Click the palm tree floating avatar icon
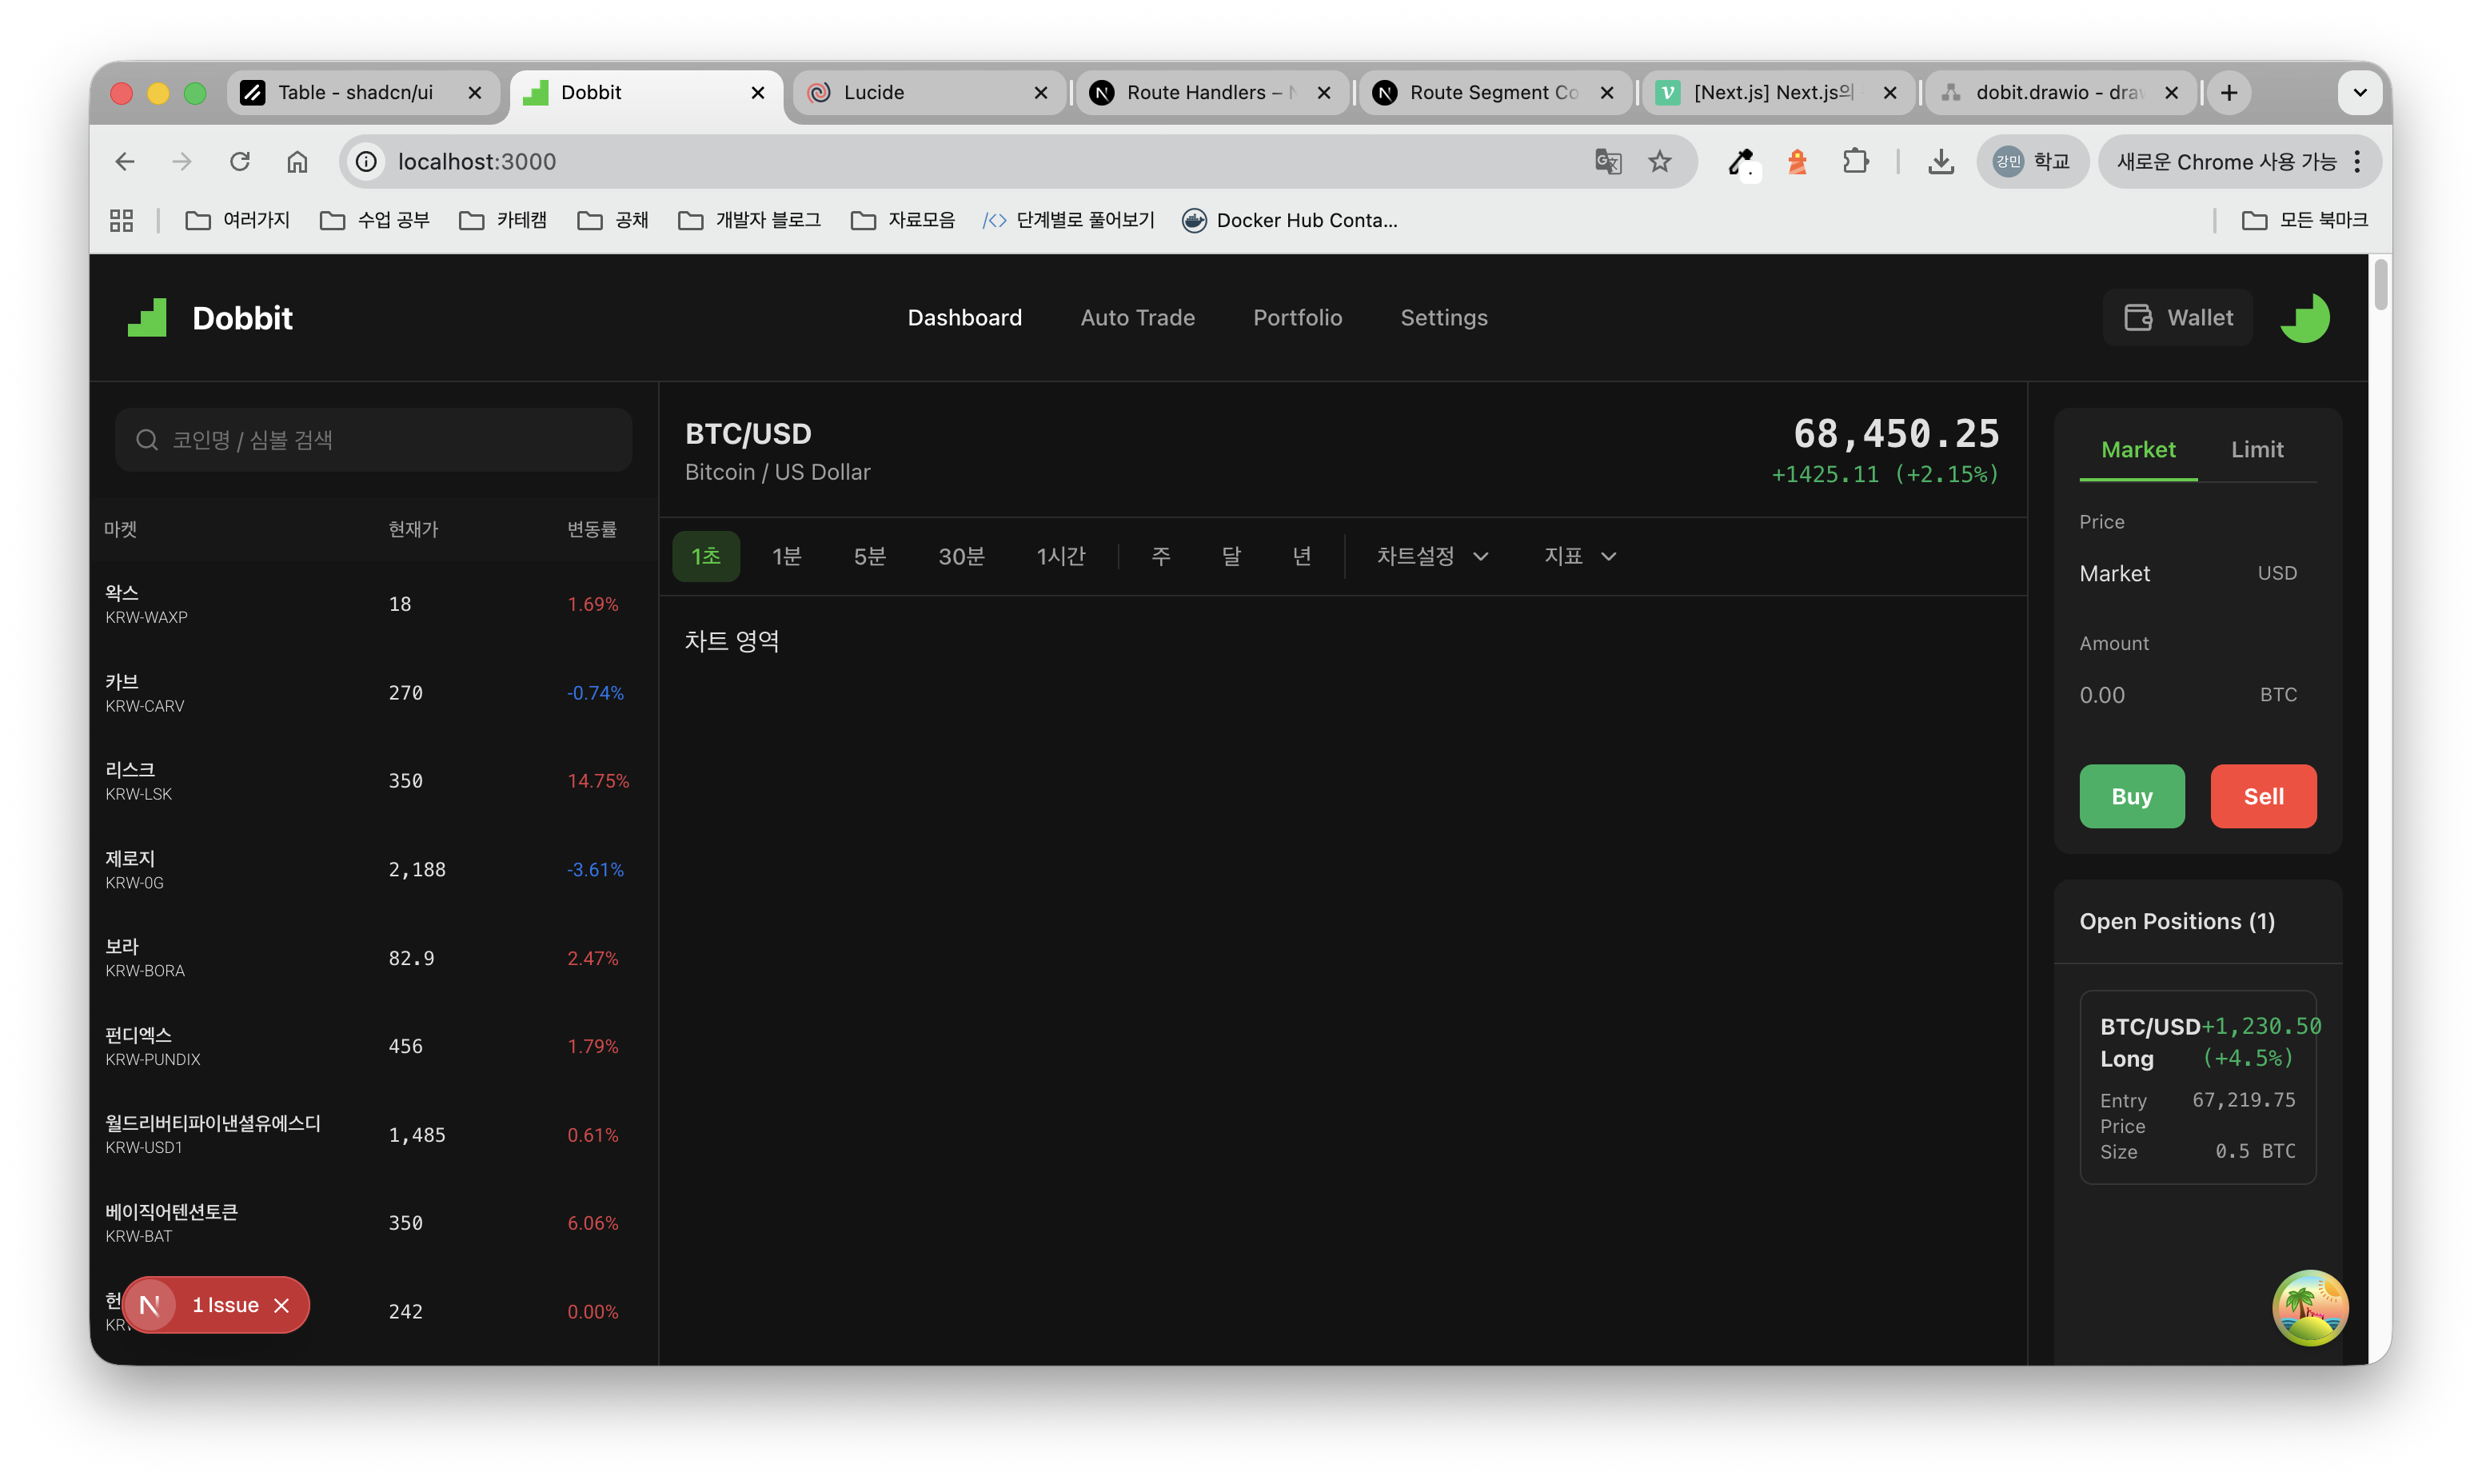This screenshot has height=1484, width=2482. point(2309,1307)
